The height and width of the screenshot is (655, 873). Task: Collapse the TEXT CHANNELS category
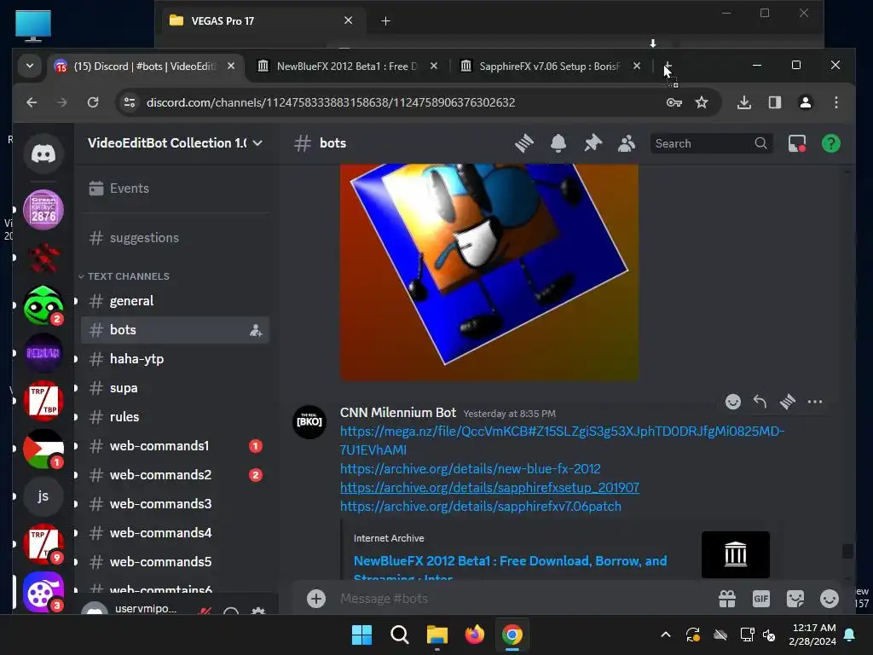124,276
